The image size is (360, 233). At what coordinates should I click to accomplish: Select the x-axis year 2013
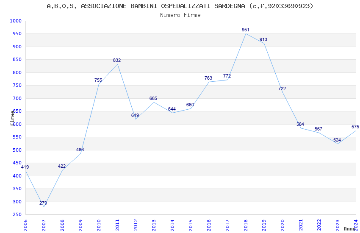pos(154,225)
